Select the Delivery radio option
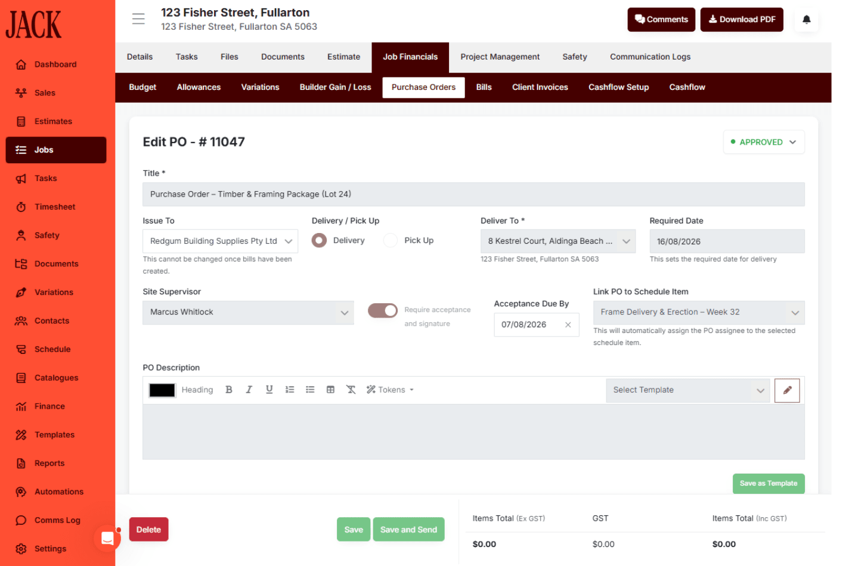Screen dimensions: 849x566 click(x=319, y=240)
